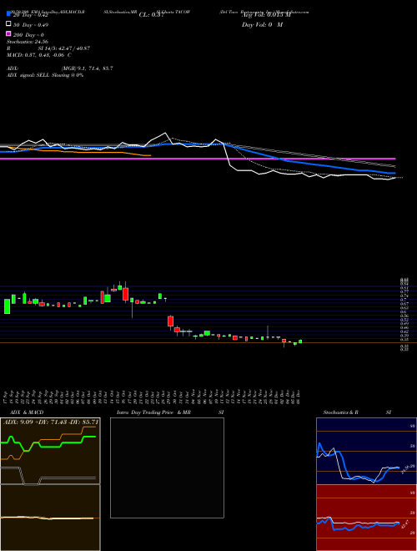Click the 'Avg Vol: 0.015 M' label
This screenshot has width=417, height=551.
click(x=266, y=15)
